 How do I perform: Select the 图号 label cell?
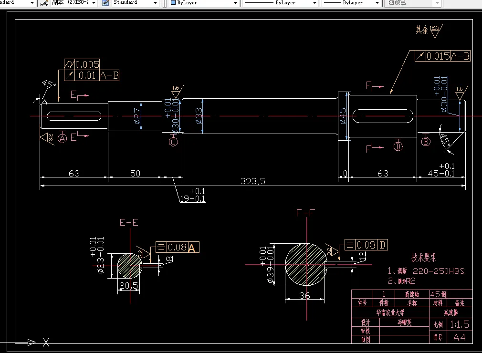[x=438, y=337]
